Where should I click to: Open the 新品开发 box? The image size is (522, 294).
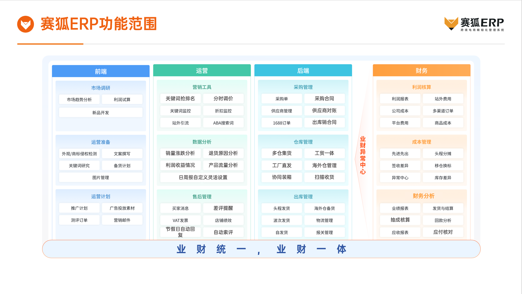101,113
